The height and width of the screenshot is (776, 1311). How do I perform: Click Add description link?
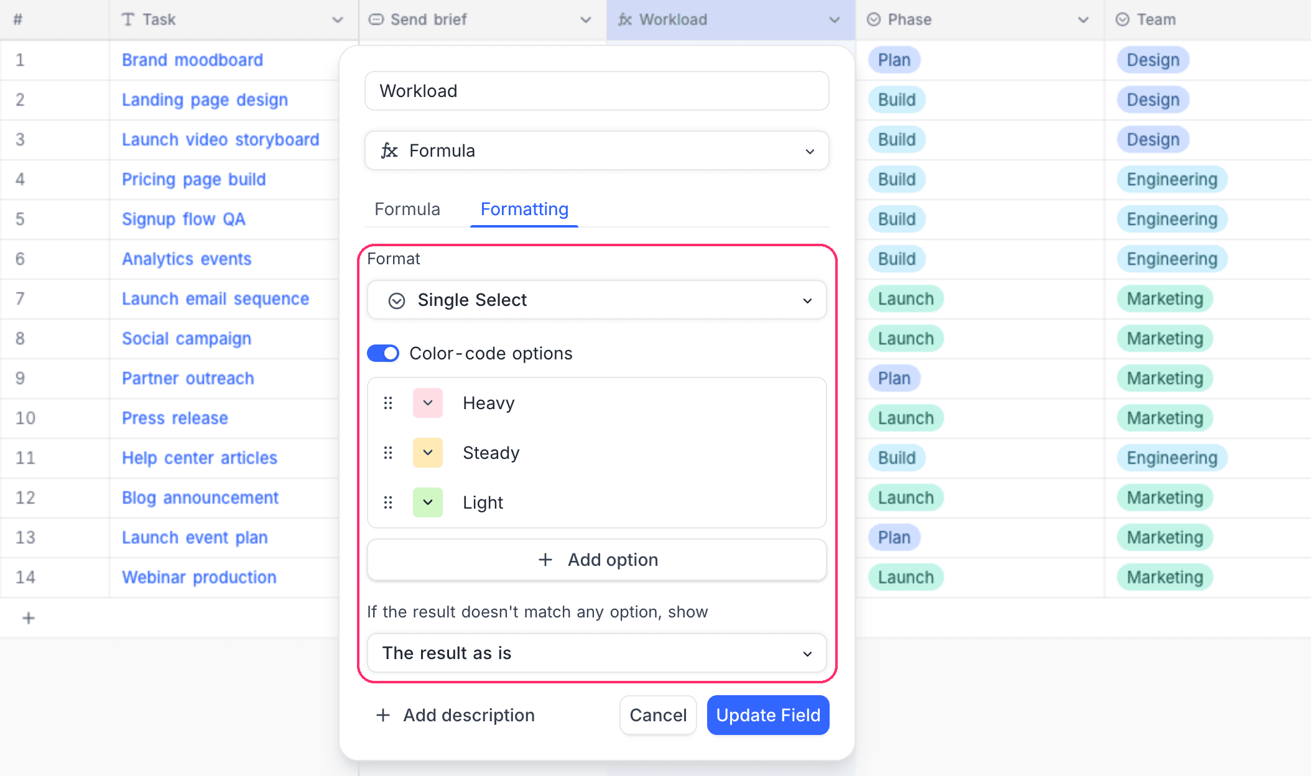click(456, 715)
